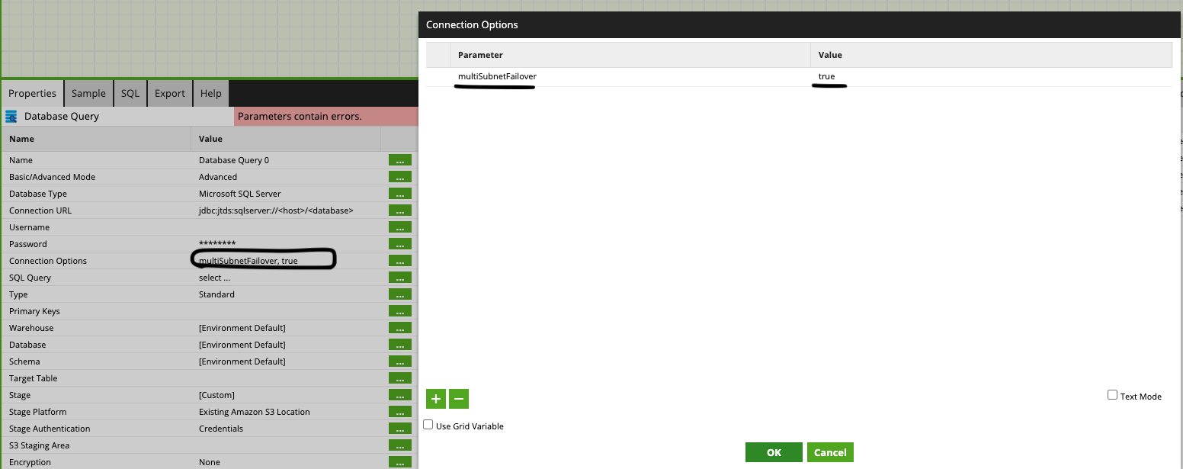Open the Help tab
Image resolution: width=1183 pixels, height=469 pixels.
point(210,93)
